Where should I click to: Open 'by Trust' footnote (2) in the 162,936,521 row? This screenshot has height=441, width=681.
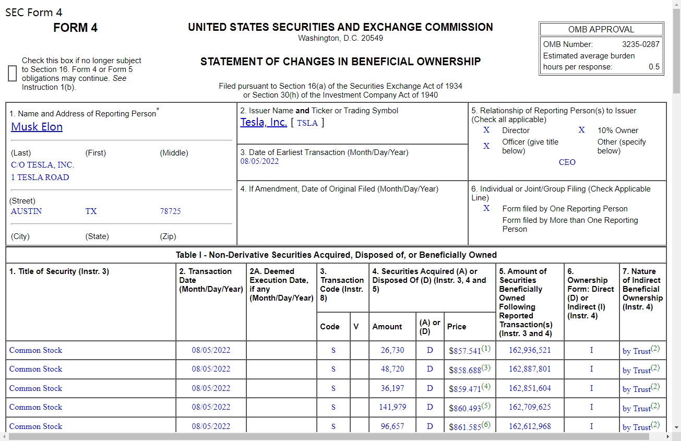click(655, 349)
